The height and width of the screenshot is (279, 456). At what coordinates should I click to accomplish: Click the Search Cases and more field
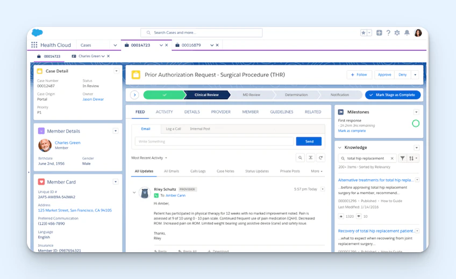pos(201,33)
